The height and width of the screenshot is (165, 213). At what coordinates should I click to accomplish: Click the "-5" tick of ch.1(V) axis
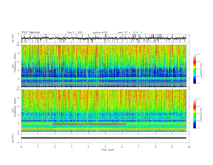18,43
